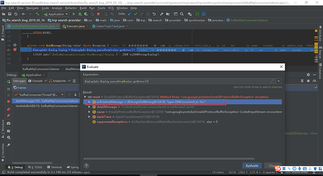Select the Endpoints debug tab
The image size is (323, 176).
[x=58, y=81]
